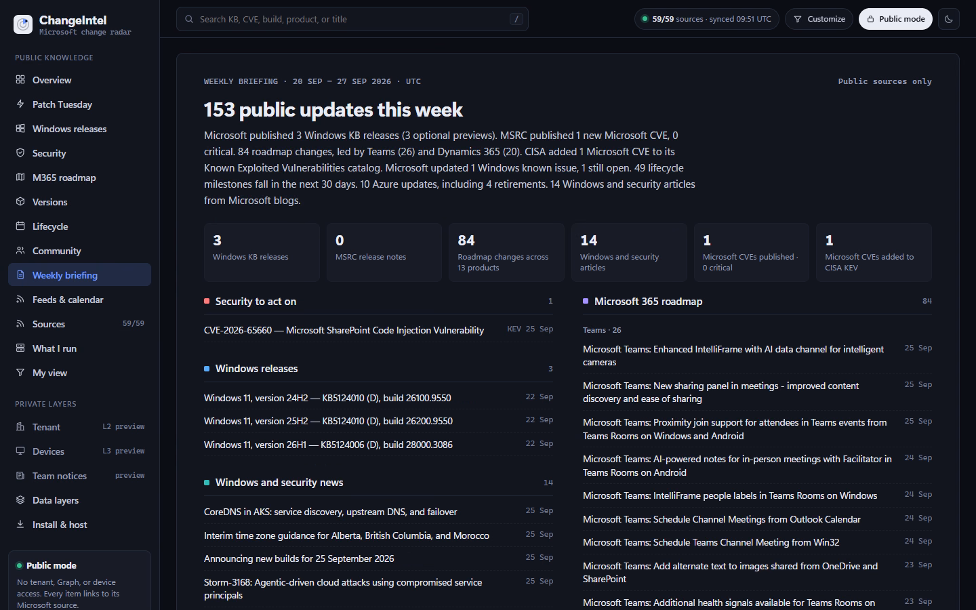Click the Lifecycle calendar icon
This screenshot has height=610, width=976.
coord(20,226)
